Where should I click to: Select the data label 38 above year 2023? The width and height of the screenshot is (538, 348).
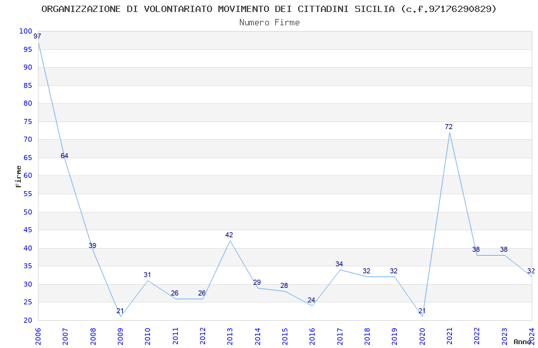click(504, 249)
